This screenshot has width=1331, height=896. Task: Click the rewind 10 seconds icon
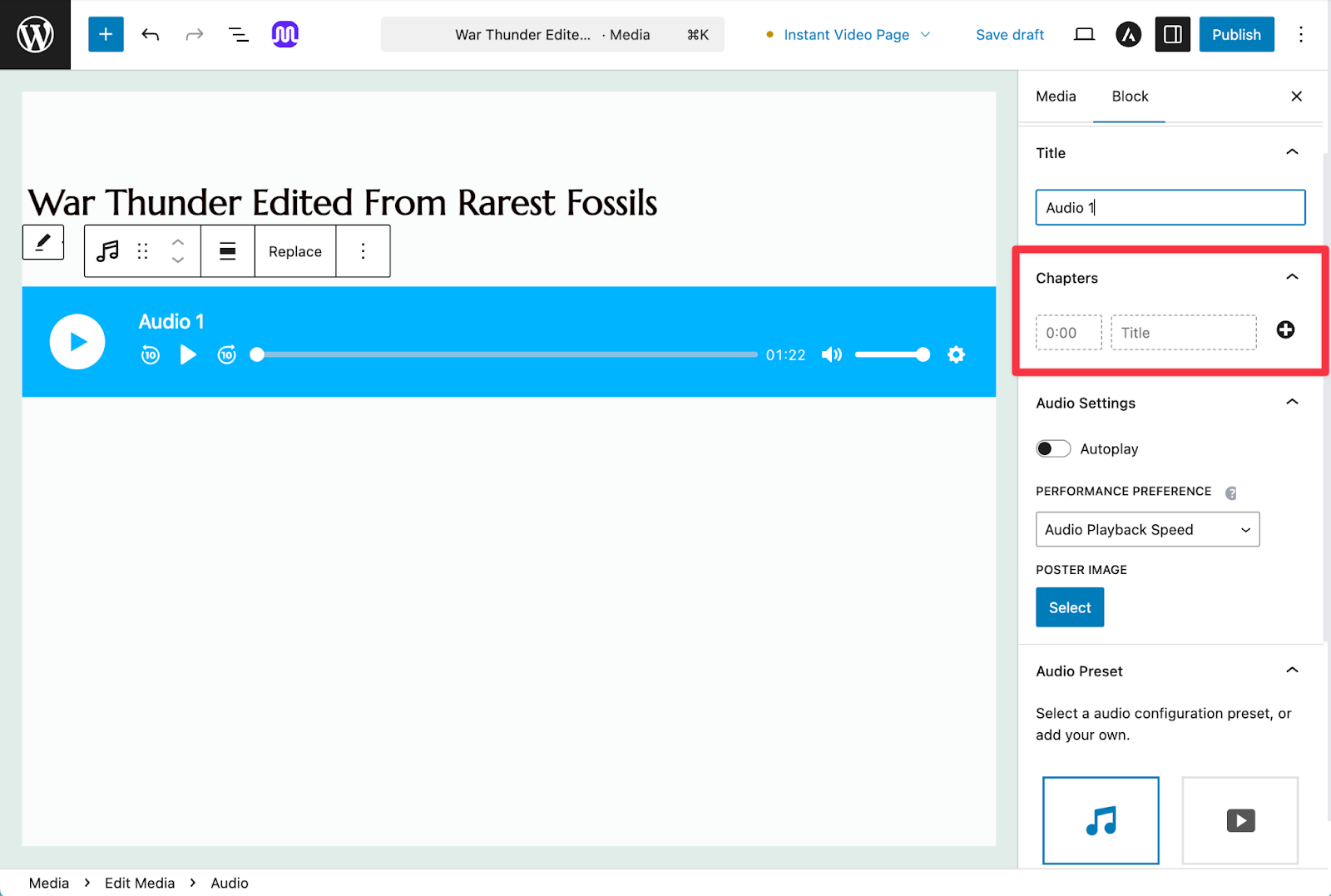click(x=151, y=354)
